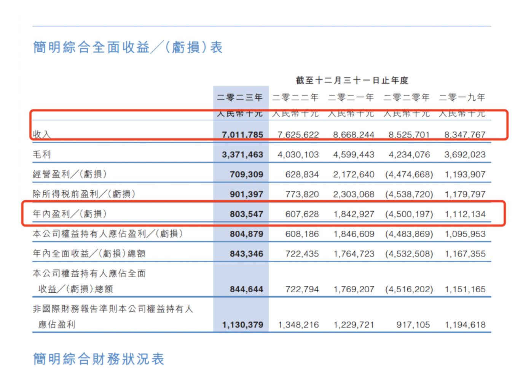This screenshot has height=374, width=523.
Task: Click the row label '本公司權益持有人應佔盈利／(虧損)'
Action: click(108, 233)
